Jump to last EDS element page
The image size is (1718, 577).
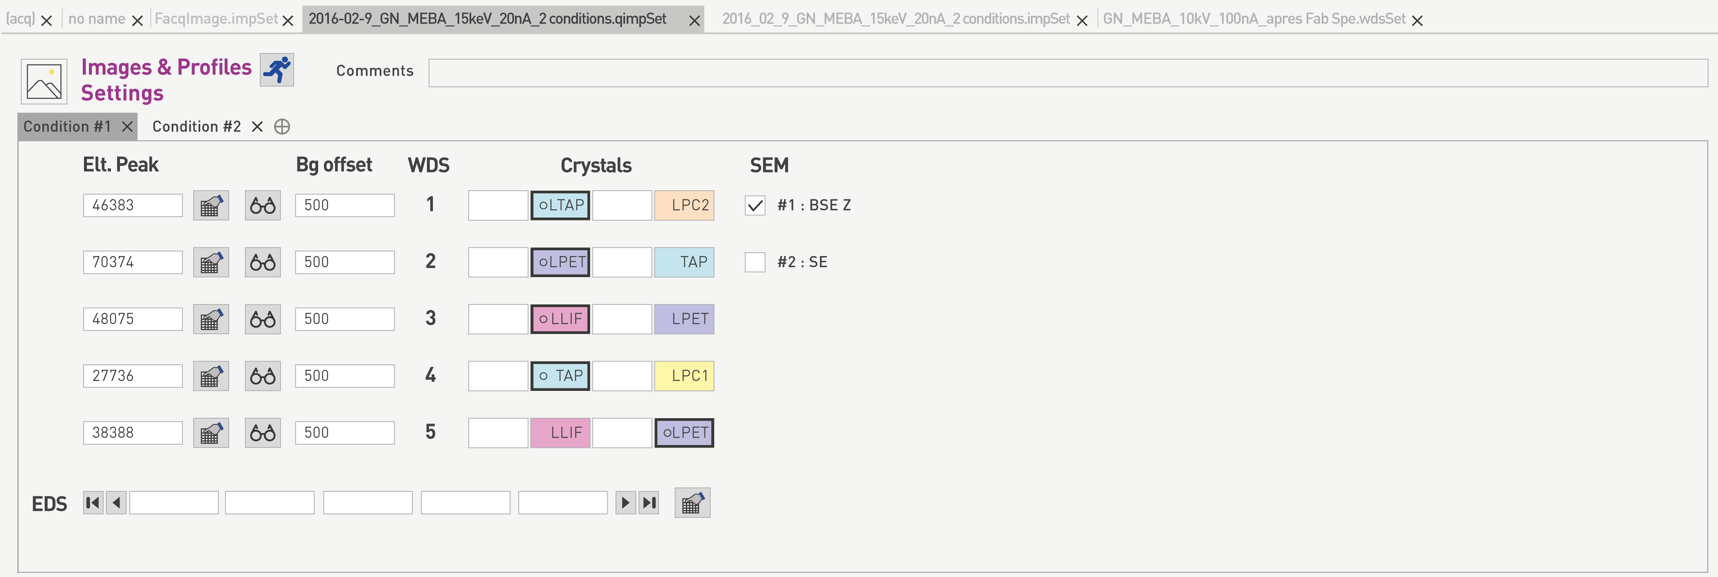pyautogui.click(x=649, y=502)
